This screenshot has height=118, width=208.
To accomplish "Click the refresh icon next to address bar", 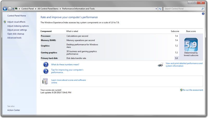I will [x=160, y=9].
